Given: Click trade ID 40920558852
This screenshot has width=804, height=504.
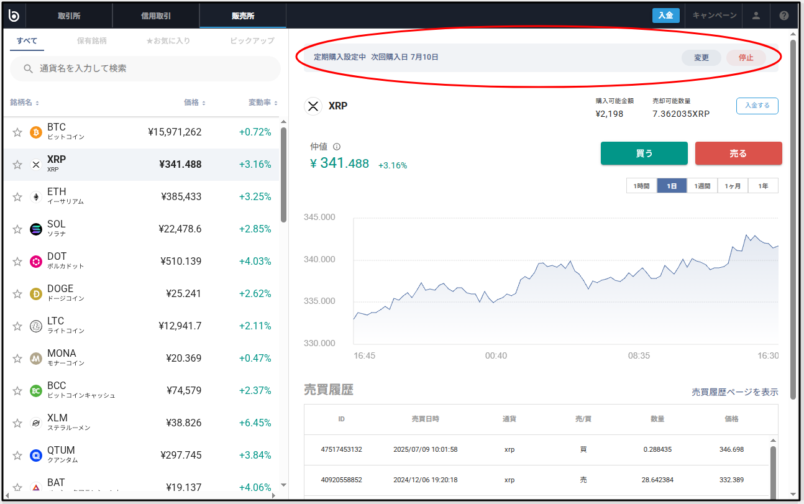Looking at the screenshot, I should (x=341, y=480).
